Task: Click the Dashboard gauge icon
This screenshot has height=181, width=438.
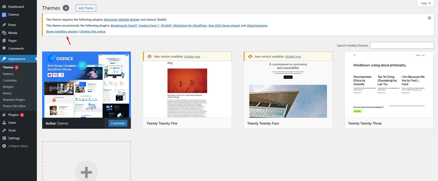Action: [4, 7]
